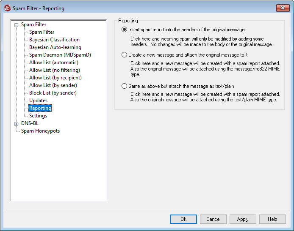Open Allow List (no filtering) page

(54, 70)
